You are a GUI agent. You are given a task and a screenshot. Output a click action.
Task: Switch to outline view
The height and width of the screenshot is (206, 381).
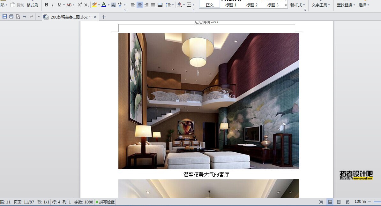[339, 202]
